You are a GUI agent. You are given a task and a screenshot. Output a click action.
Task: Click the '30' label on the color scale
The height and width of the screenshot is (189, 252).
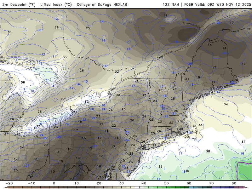pyautogui.click(x=122, y=183)
